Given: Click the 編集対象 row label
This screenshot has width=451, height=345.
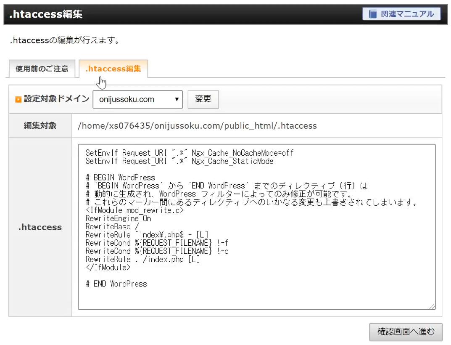Looking at the screenshot, I should (40, 125).
